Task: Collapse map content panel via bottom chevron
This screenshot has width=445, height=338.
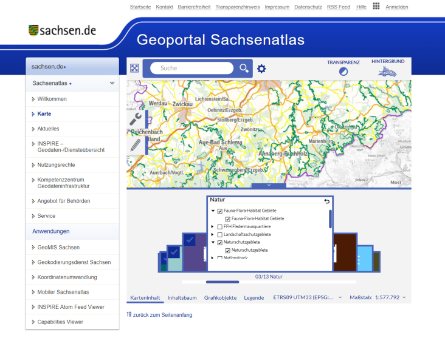Action: pyautogui.click(x=269, y=185)
